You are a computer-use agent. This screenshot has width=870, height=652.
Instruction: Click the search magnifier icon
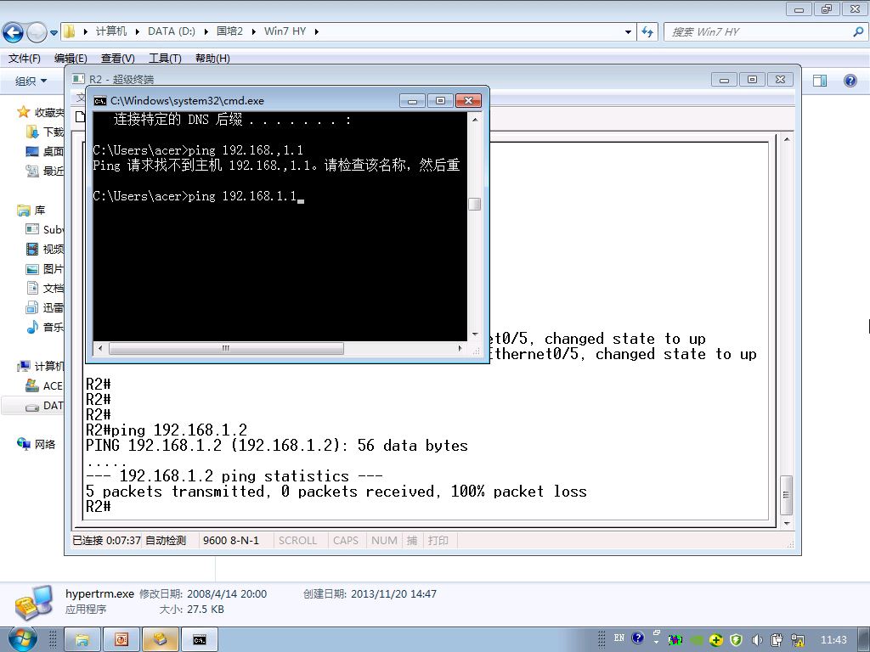point(858,31)
